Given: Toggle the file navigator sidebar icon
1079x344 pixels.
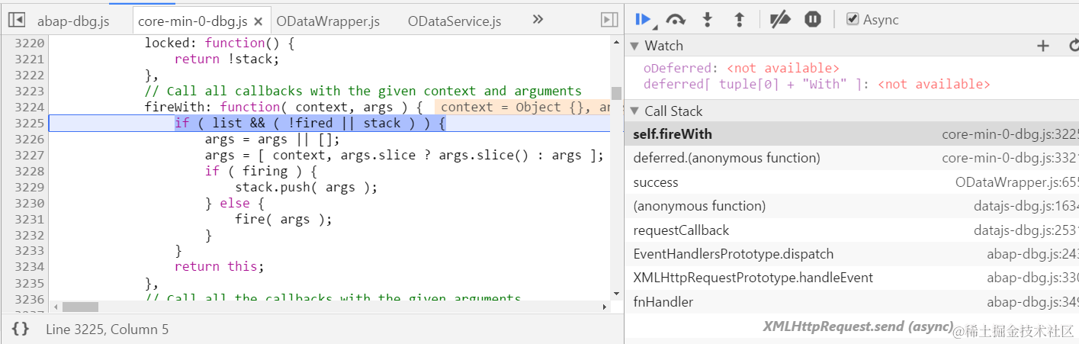Looking at the screenshot, I should click(x=17, y=20).
